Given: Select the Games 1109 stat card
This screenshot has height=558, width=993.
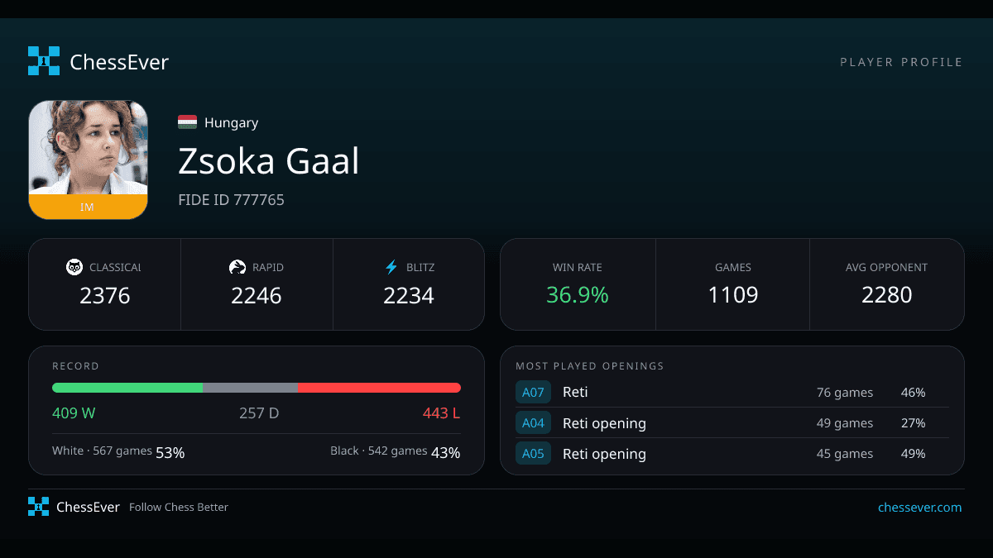Looking at the screenshot, I should point(732,284).
